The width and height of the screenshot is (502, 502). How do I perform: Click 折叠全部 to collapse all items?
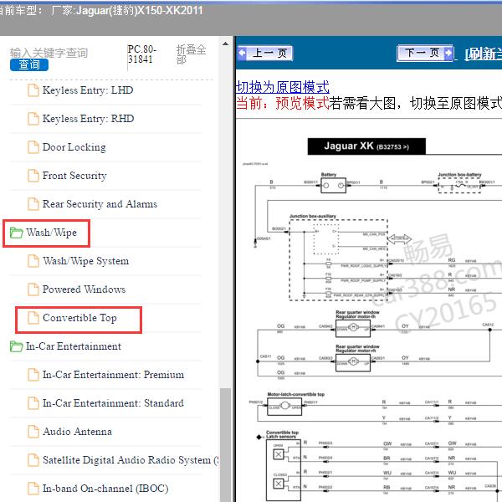(191, 54)
